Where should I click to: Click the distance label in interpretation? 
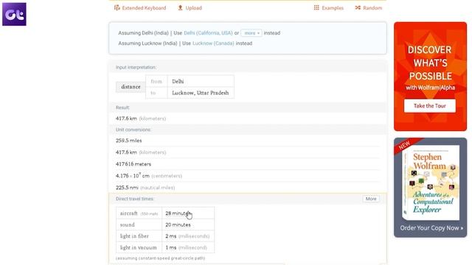pos(131,87)
